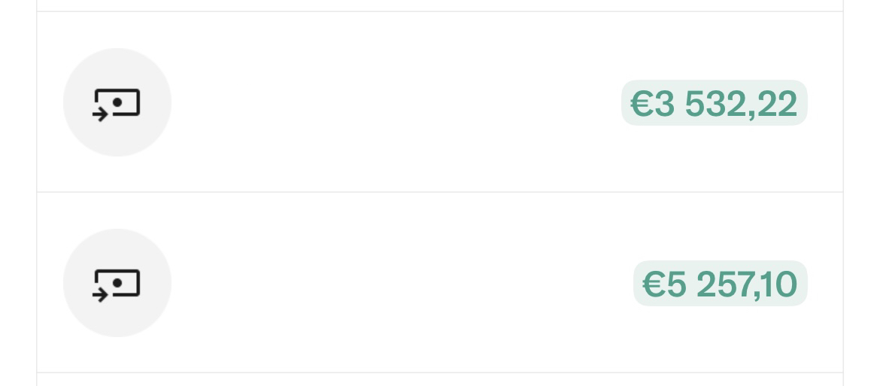880x386 pixels.
Task: Tap the arrow on the €5 257,10 transfer icon
Action: tap(101, 295)
